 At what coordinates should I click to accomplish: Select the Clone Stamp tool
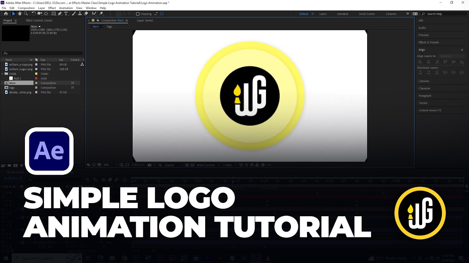pos(80,14)
